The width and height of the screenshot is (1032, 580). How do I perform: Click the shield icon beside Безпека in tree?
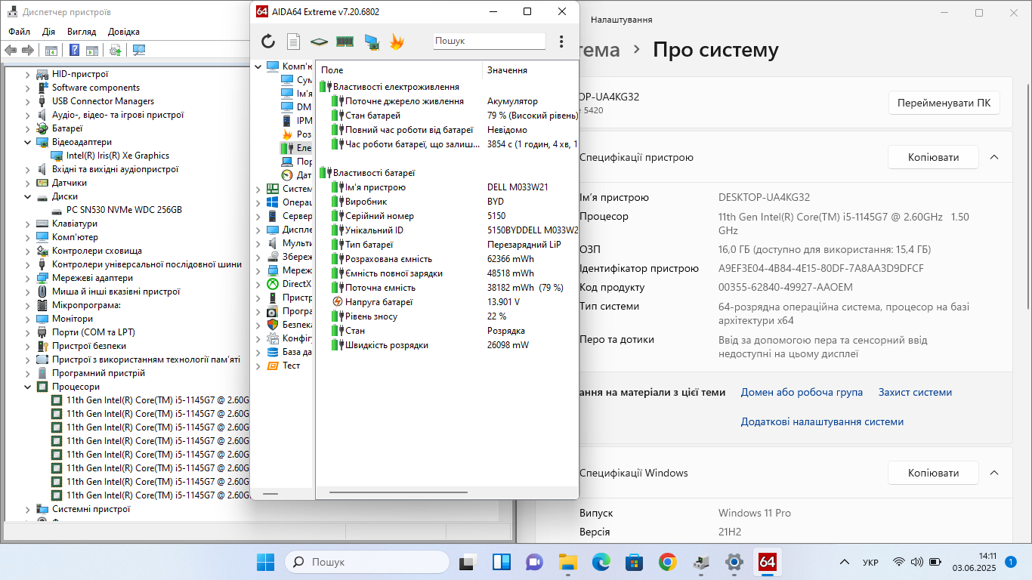(x=273, y=325)
